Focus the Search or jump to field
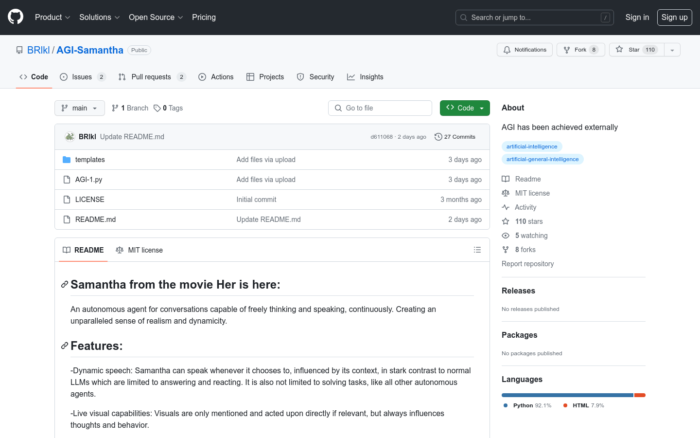This screenshot has width=700, height=438. click(534, 18)
